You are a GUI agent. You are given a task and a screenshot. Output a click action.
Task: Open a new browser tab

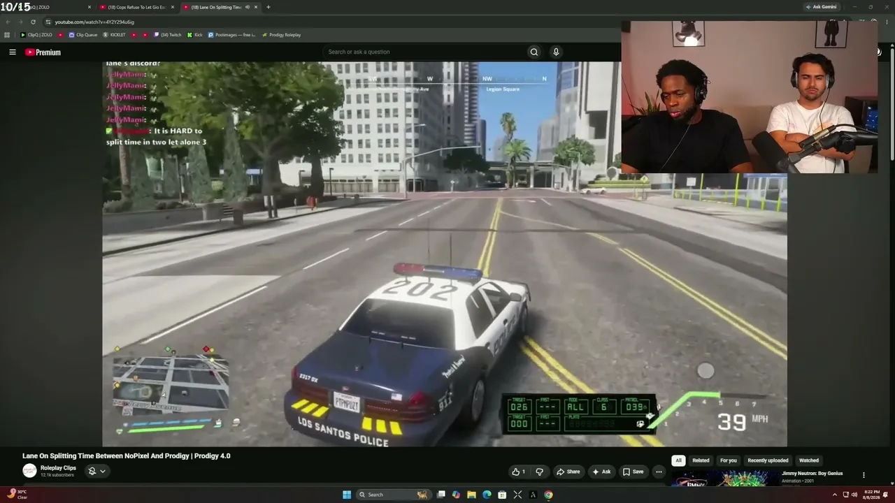268,7
